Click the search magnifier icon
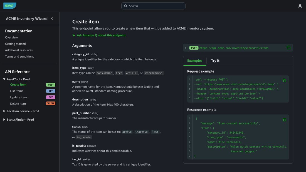Image resolution: width=306 pixels, height=172 pixels. pyautogui.click(x=126, y=6)
